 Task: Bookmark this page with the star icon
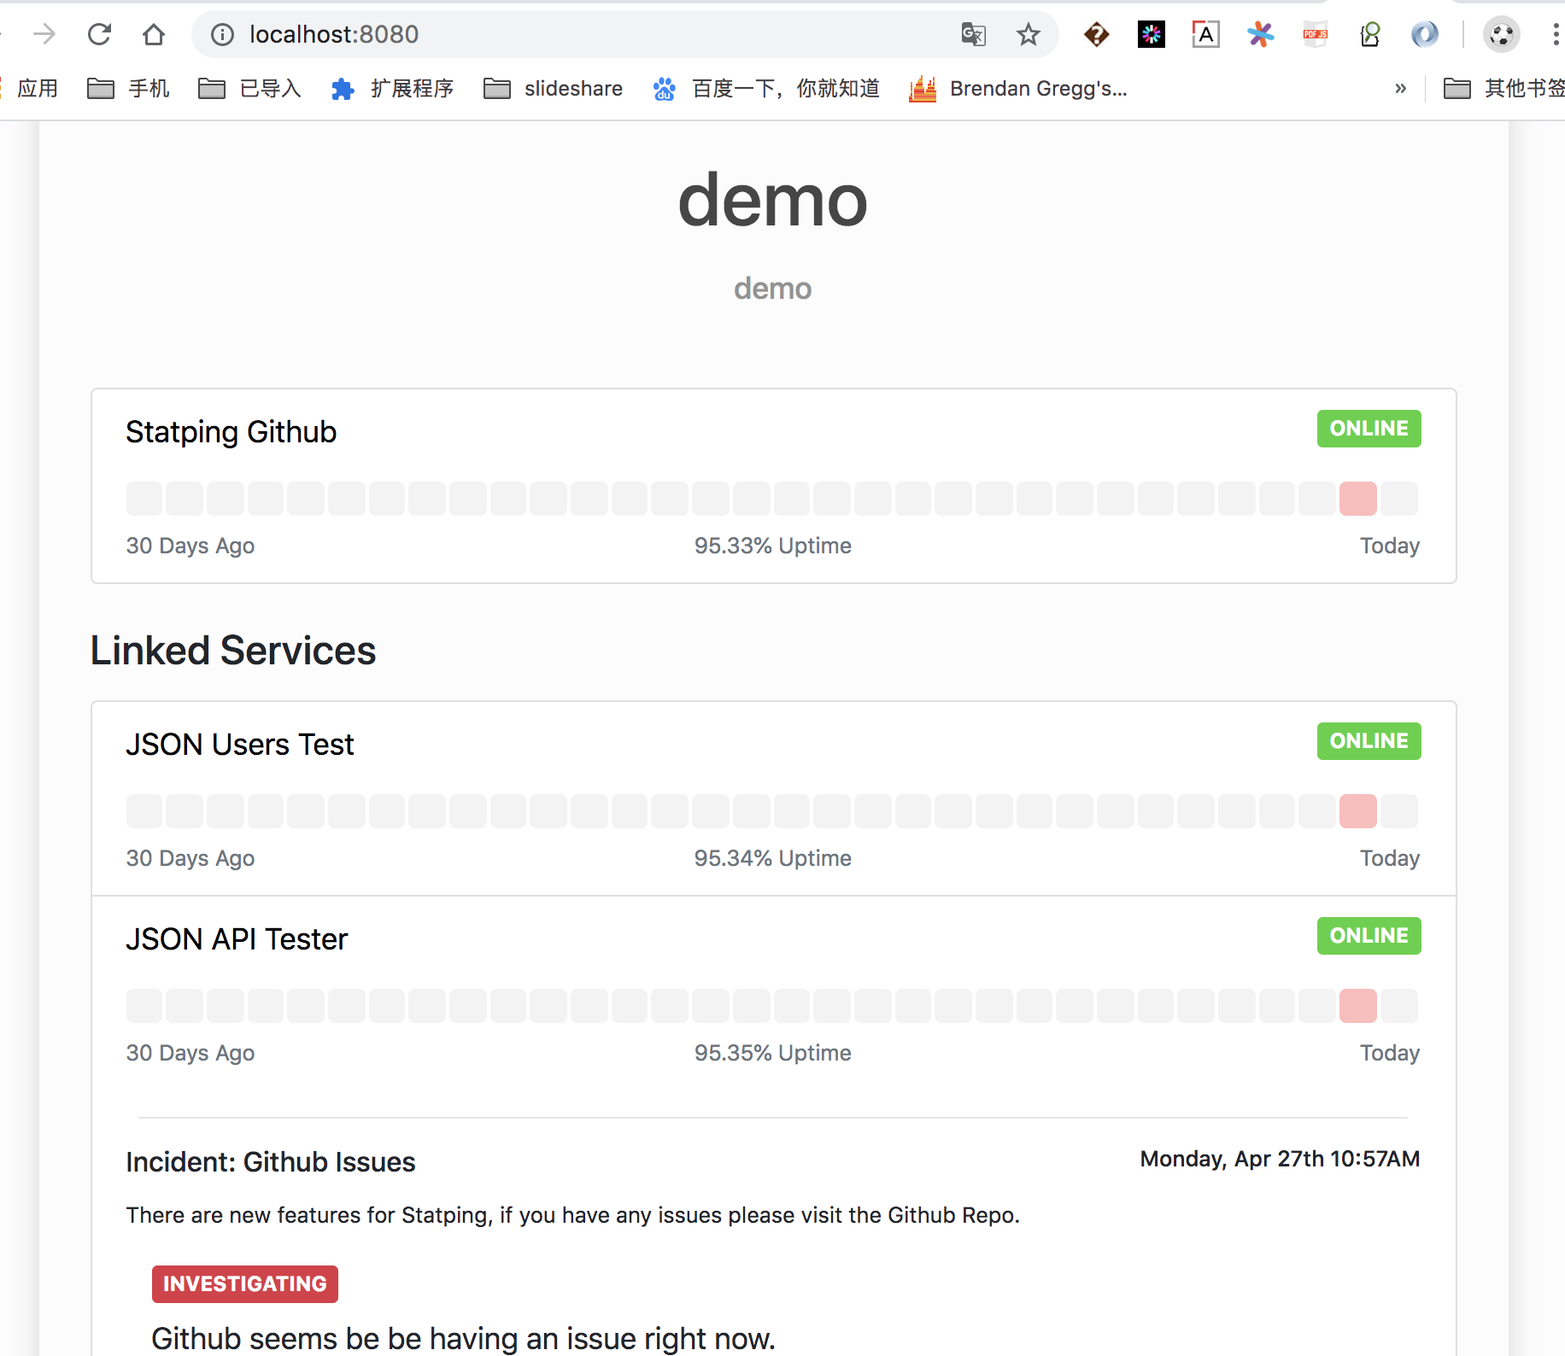[x=1029, y=34]
